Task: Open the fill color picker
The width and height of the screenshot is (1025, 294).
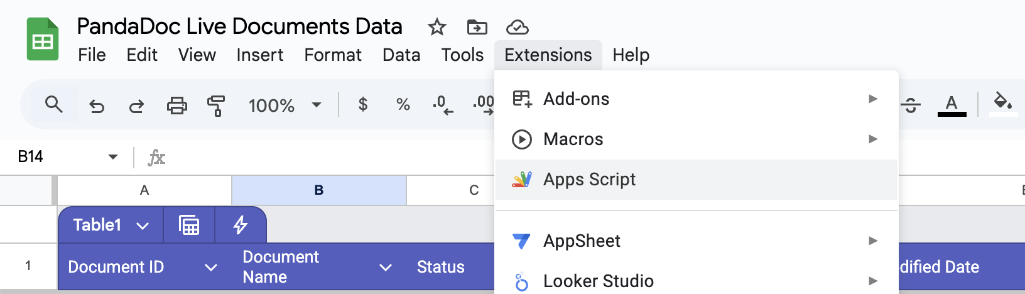Action: tap(1002, 104)
